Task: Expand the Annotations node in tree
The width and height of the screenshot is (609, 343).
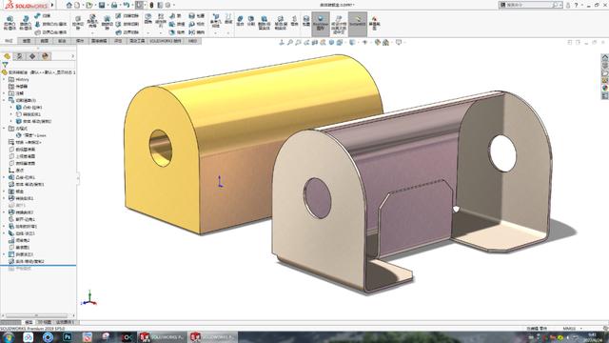Action: click(4, 93)
